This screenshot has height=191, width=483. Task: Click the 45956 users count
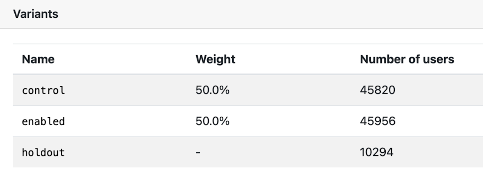coord(378,121)
